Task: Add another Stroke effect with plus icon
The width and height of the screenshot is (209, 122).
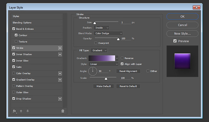Action: point(60,48)
